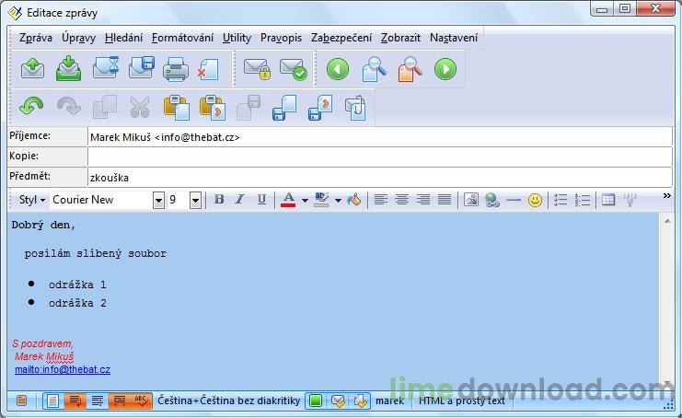Toggle the auto-wrap status bar button

[75, 401]
